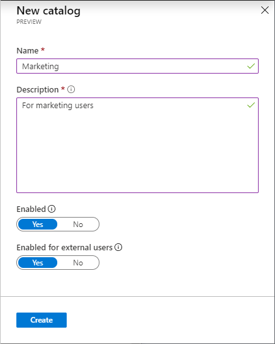
Task: Click the red asterisk beside Description
Action: point(63,88)
